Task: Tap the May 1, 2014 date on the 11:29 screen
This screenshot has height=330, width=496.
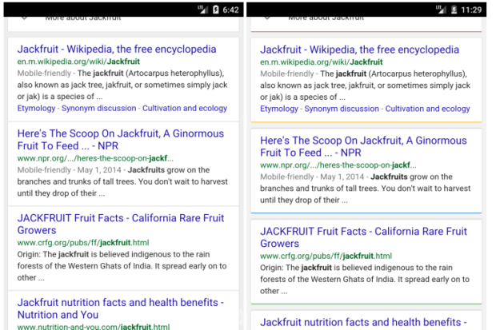Action: tap(342, 177)
